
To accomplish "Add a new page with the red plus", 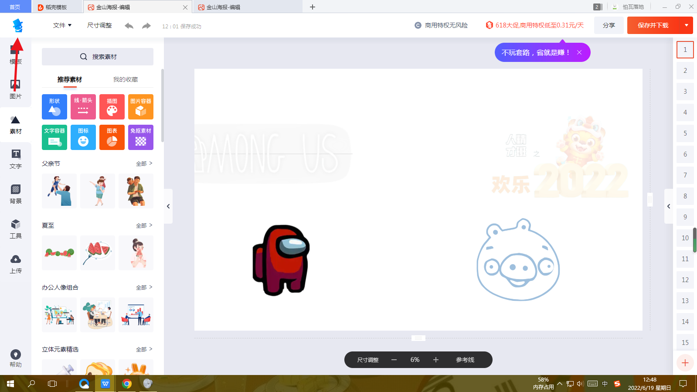I will pyautogui.click(x=685, y=363).
